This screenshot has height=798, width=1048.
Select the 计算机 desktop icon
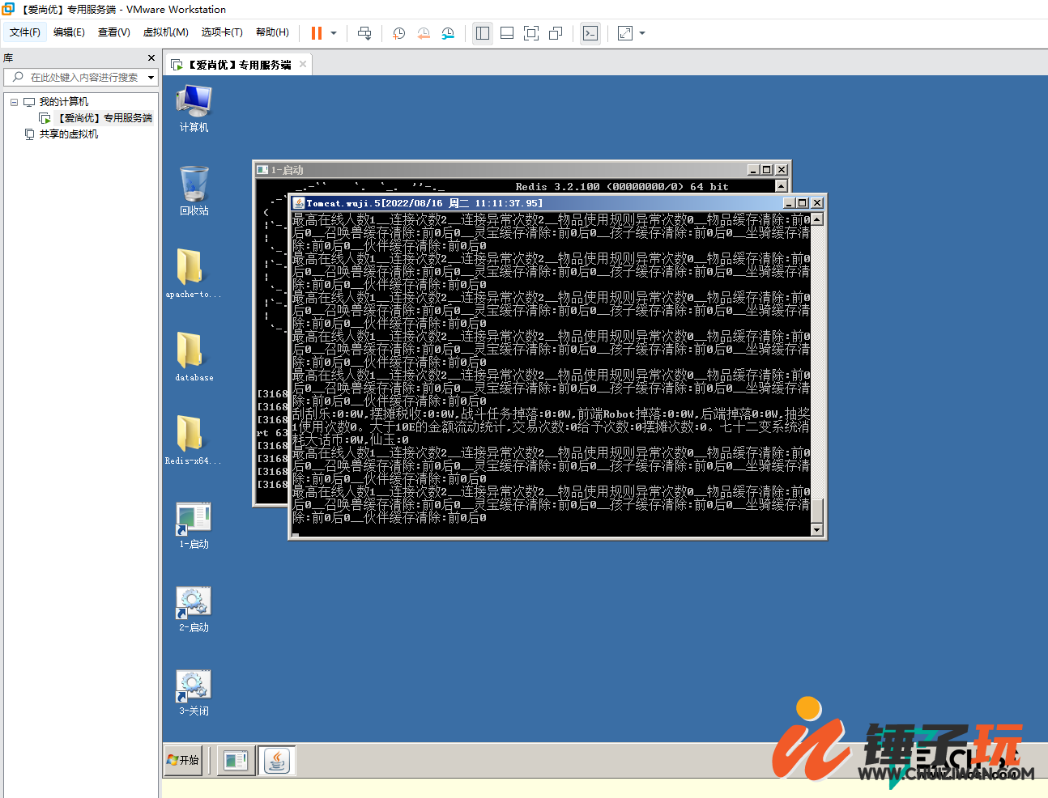(x=194, y=108)
